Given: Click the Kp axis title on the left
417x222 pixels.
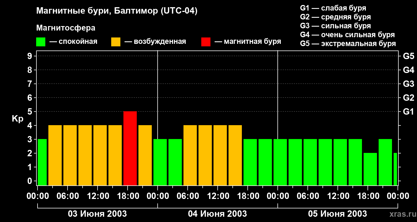Looking at the screenshot, I should (18, 119).
